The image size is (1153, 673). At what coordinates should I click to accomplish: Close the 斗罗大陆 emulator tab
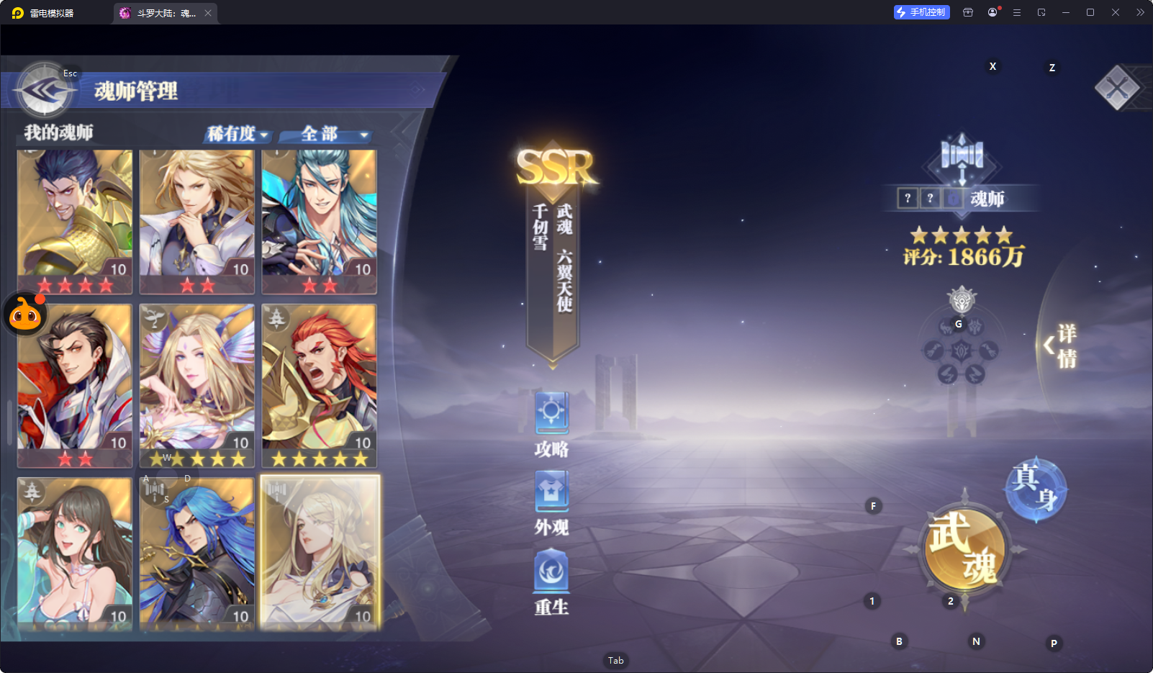(208, 13)
